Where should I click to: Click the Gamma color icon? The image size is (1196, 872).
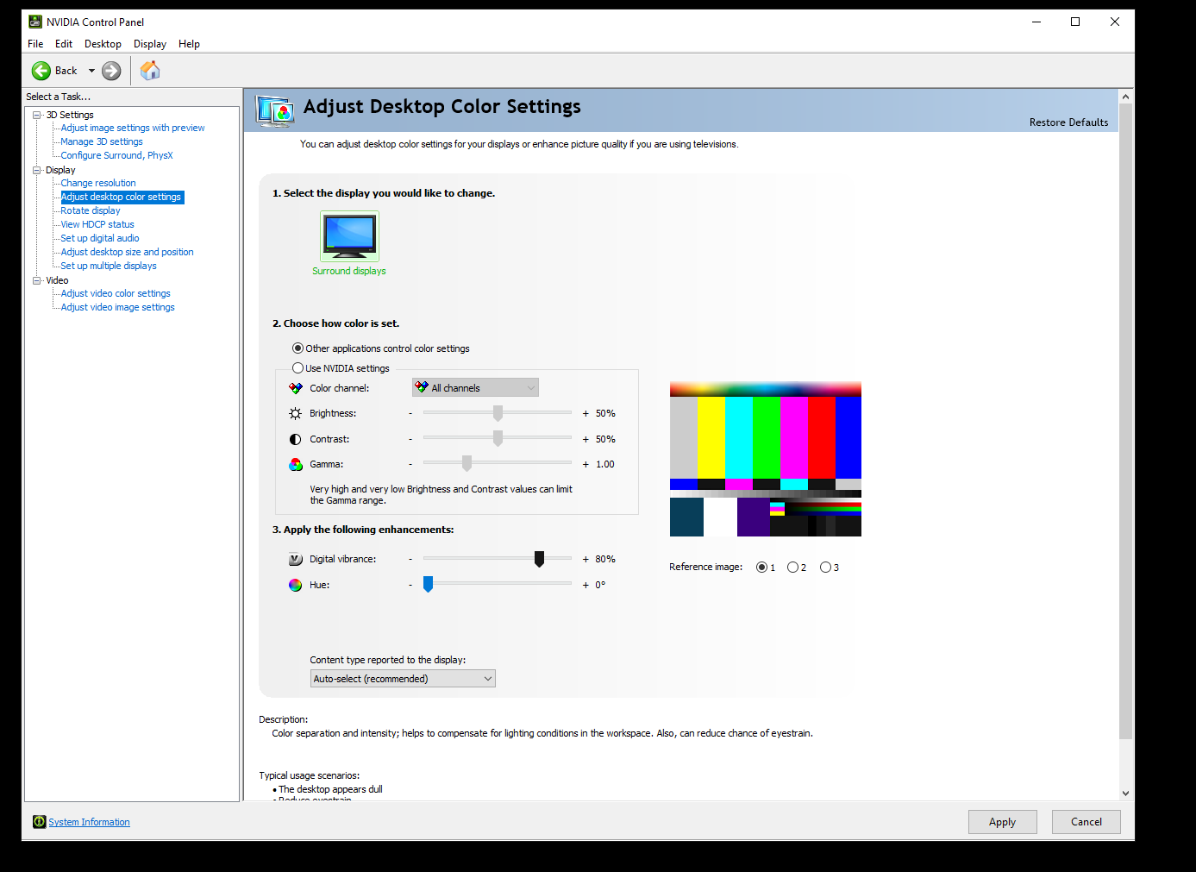pos(296,464)
